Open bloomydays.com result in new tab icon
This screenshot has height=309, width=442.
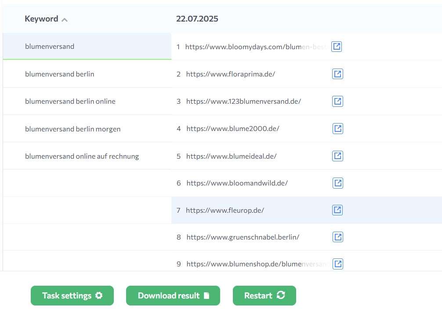337,47
